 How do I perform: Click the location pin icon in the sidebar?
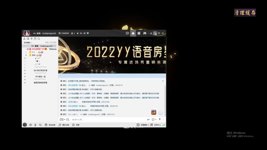(31, 39)
